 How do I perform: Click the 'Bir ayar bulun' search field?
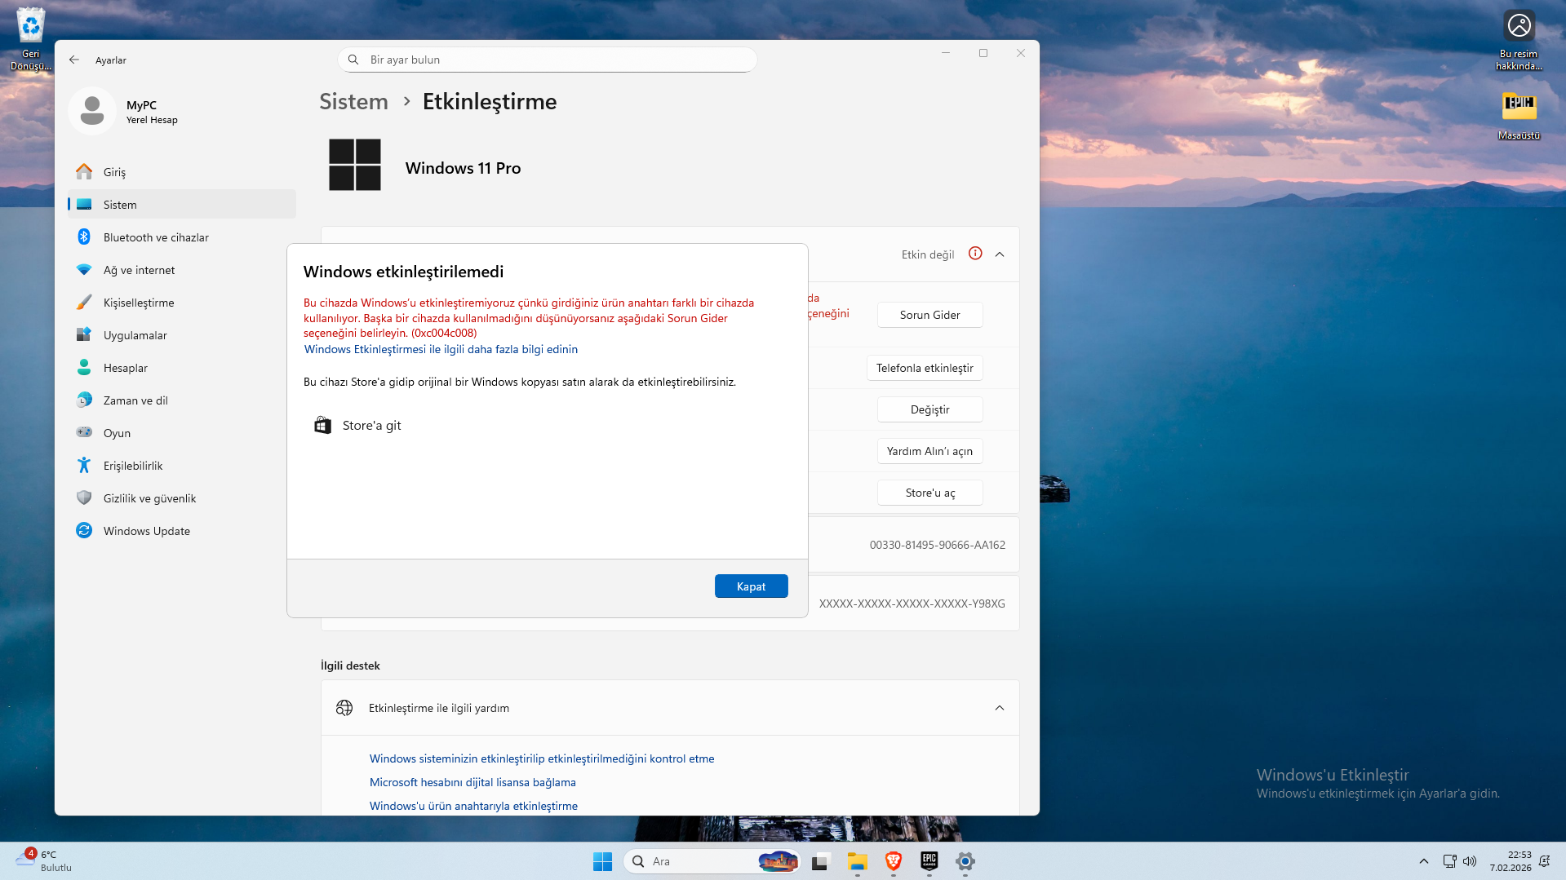(547, 60)
